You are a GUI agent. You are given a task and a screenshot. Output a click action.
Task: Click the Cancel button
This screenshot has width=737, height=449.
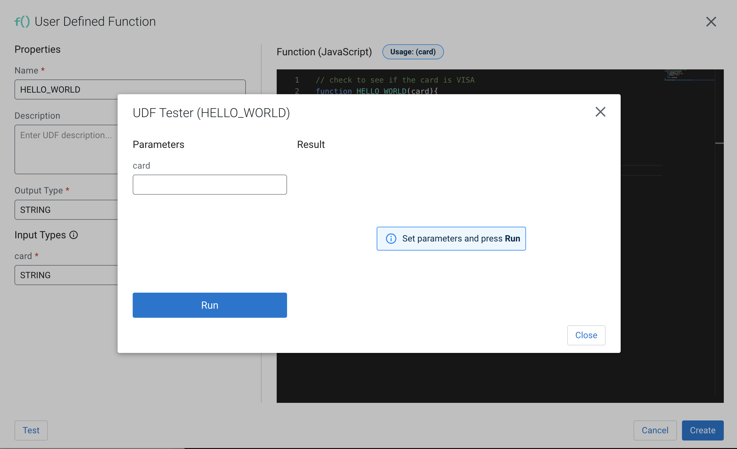(x=655, y=430)
